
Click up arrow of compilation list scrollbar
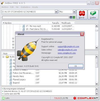click(x=97, y=57)
